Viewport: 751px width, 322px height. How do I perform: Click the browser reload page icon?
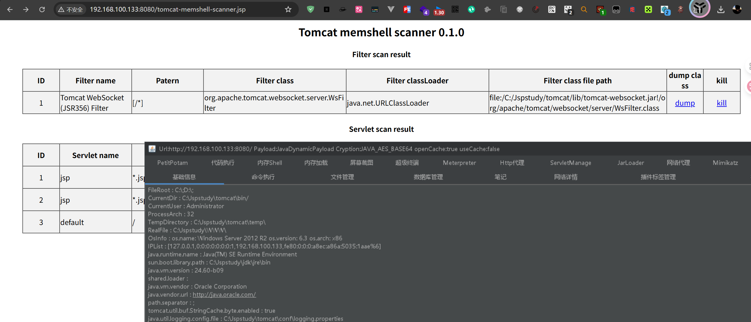pyautogui.click(x=42, y=10)
